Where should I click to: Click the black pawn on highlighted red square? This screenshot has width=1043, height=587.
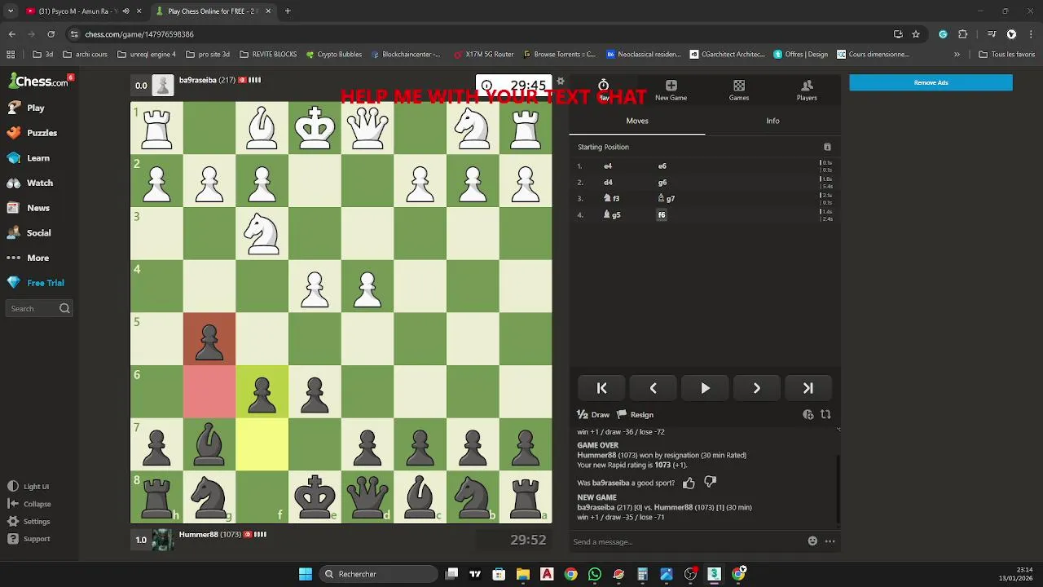209,339
